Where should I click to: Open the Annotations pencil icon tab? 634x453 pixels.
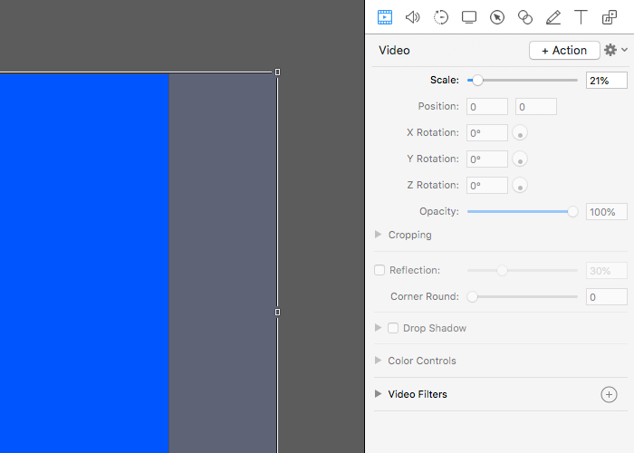(x=553, y=17)
